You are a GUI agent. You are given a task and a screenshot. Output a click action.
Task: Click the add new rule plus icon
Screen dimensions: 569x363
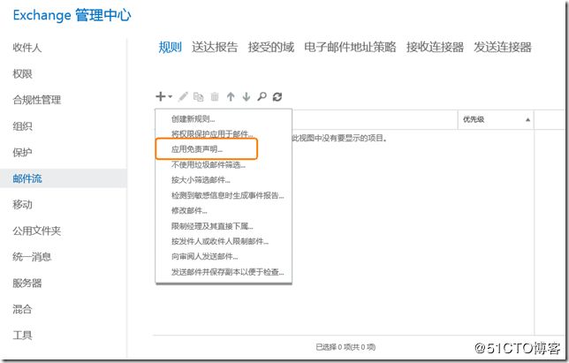(160, 96)
